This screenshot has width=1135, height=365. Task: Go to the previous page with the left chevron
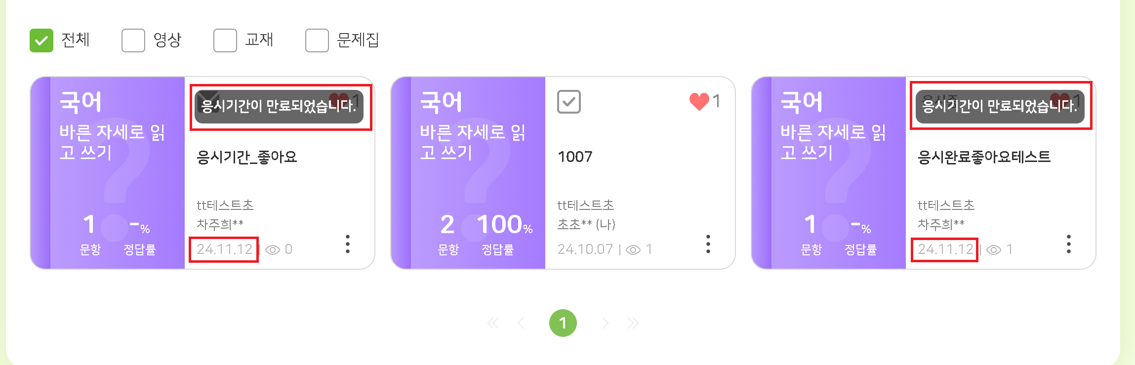pos(521,324)
